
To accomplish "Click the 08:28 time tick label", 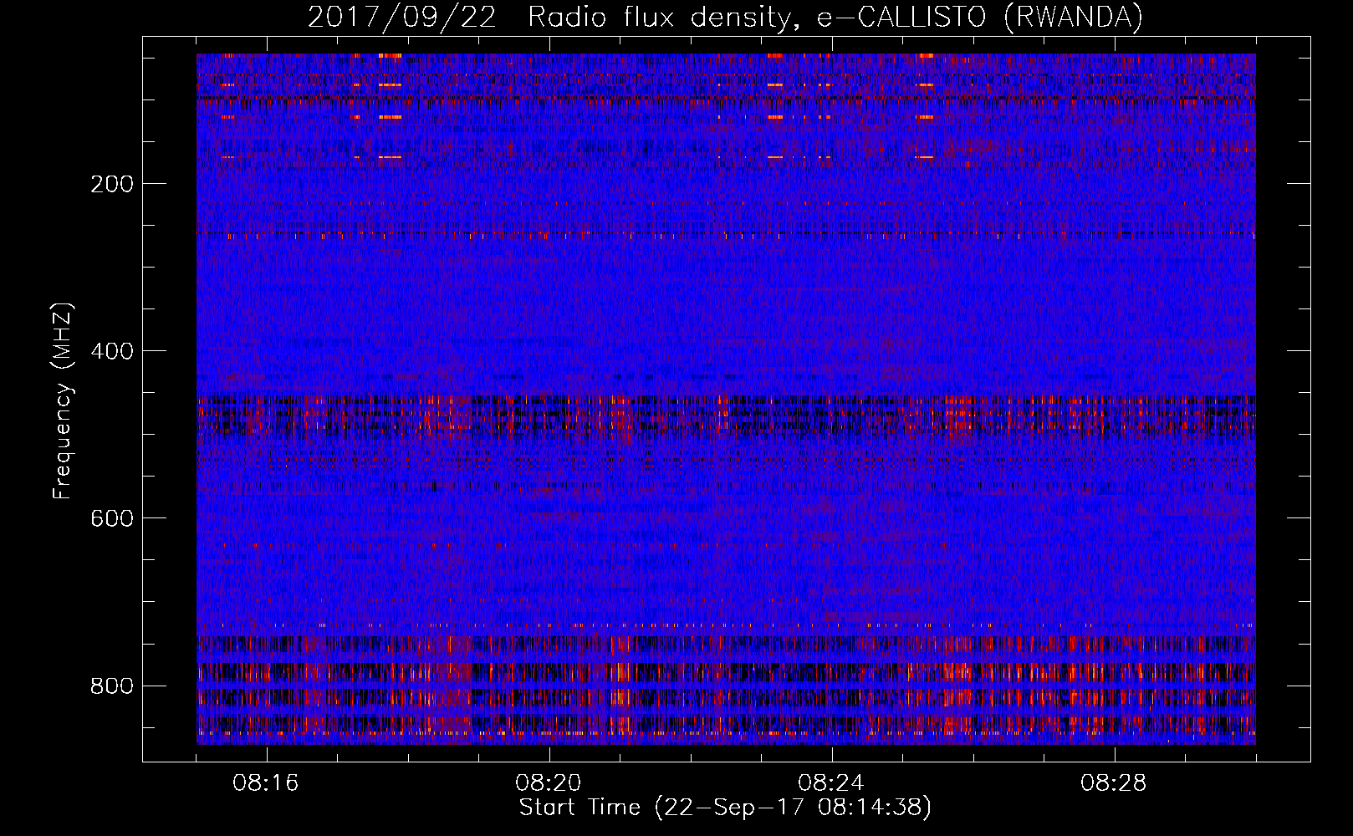I will (x=1114, y=783).
